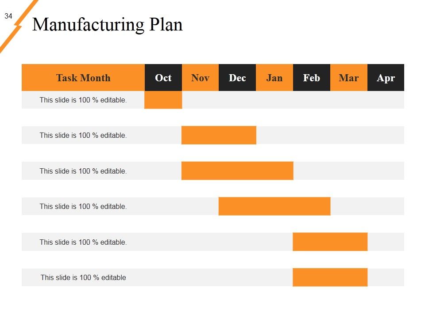
Task: Select the Mar month header cell
Action: pos(348,78)
